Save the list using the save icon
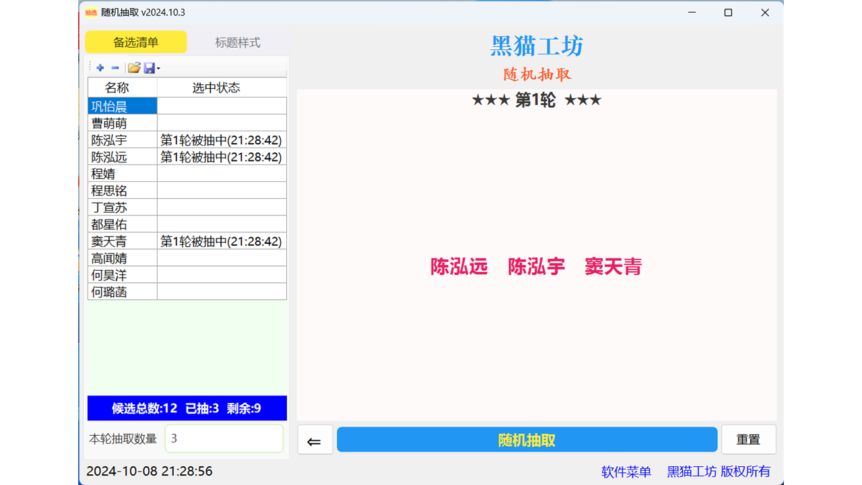 (x=150, y=67)
